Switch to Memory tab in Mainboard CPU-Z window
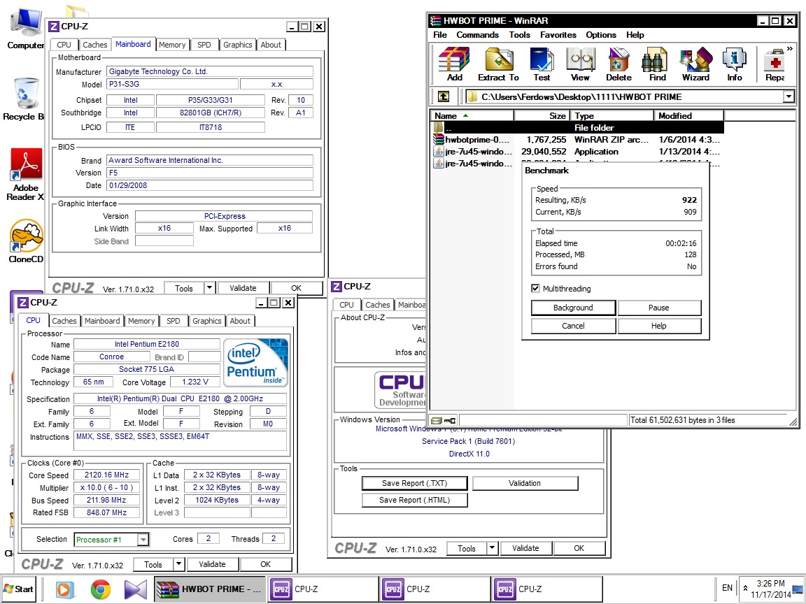This screenshot has width=806, height=604. click(172, 45)
